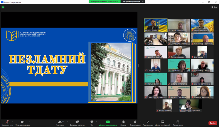Select Тарас Кремінь video thumbnail
This screenshot has height=127, width=219.
pos(155,25)
